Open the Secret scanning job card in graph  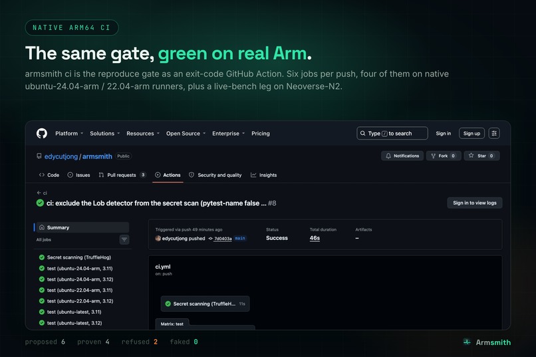tap(205, 304)
